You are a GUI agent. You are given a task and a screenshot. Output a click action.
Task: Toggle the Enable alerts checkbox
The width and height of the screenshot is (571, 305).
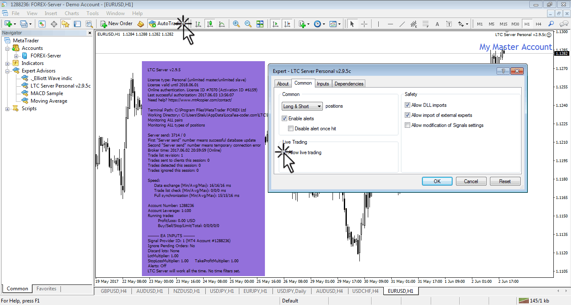tap(285, 119)
